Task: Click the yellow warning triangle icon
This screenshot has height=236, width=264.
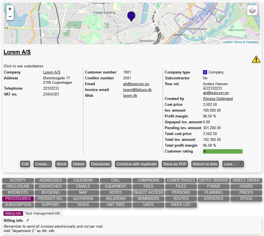Action: click(x=256, y=59)
